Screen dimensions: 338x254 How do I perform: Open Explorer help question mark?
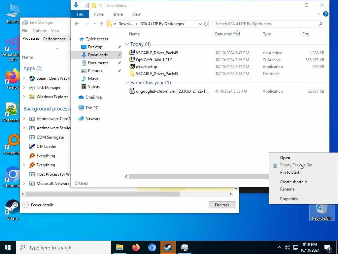coord(325,14)
